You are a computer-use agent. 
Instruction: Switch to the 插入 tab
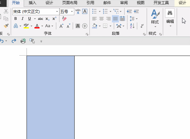point(33,3)
